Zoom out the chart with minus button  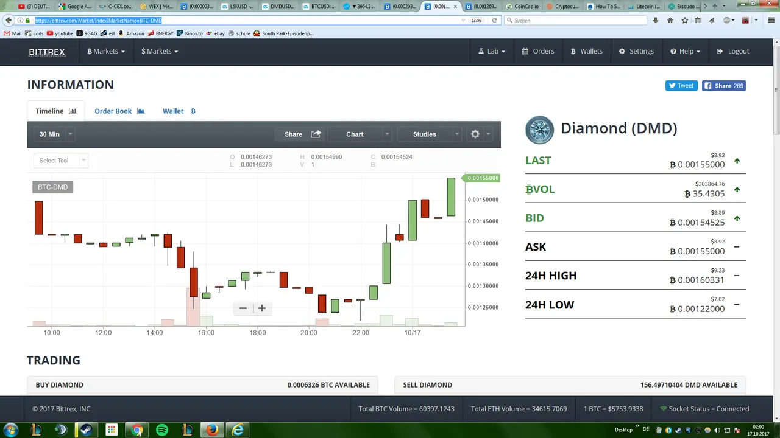[243, 308]
